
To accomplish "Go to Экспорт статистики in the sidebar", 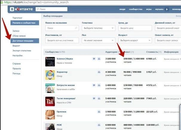I will coord(22,50).
